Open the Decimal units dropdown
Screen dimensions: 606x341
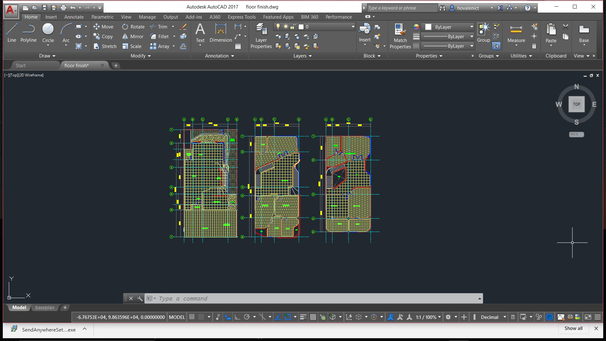pyautogui.click(x=504, y=317)
